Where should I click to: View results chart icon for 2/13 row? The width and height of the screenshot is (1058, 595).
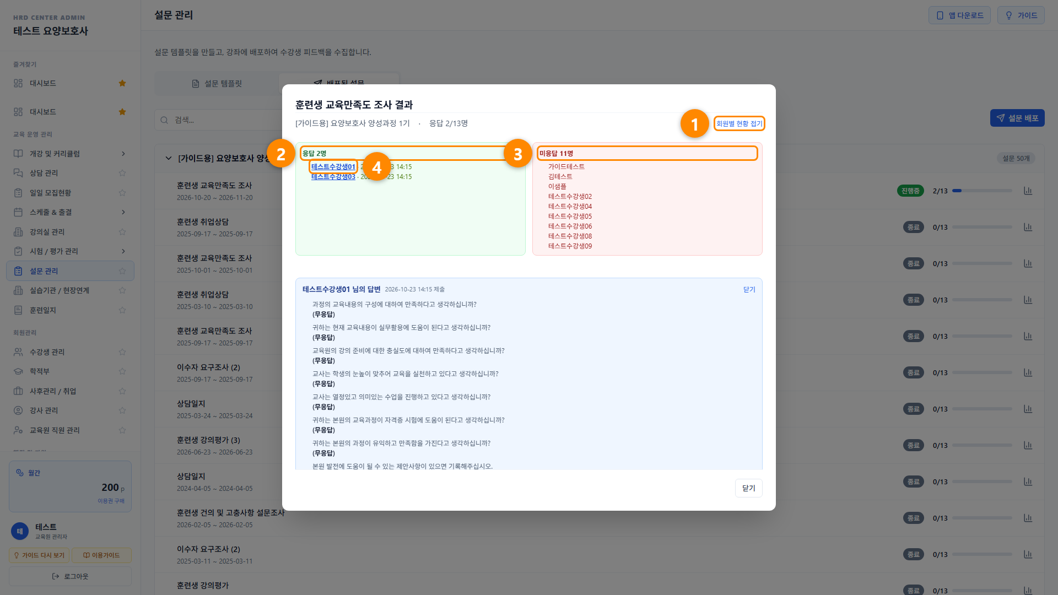point(1028,191)
